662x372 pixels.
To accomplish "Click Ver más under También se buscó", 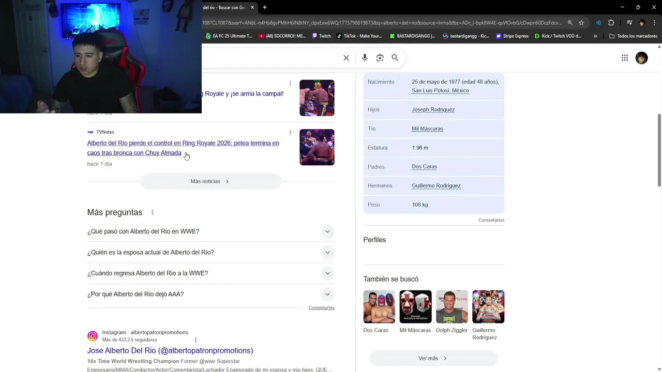I will tap(433, 358).
